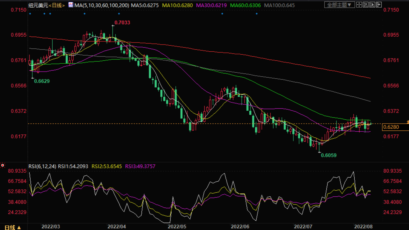
Task: Click the rightmost scroll-to-end arrow icon
Action: (379, 5)
